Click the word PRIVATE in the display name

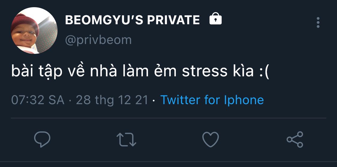click(173, 20)
